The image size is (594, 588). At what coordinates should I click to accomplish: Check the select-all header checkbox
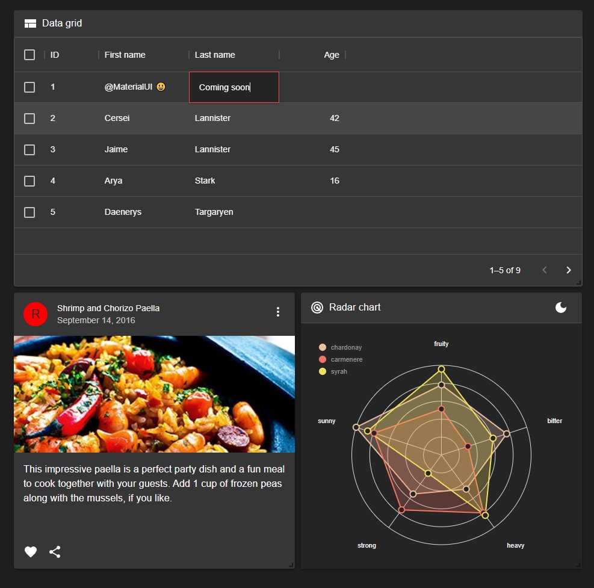point(29,55)
